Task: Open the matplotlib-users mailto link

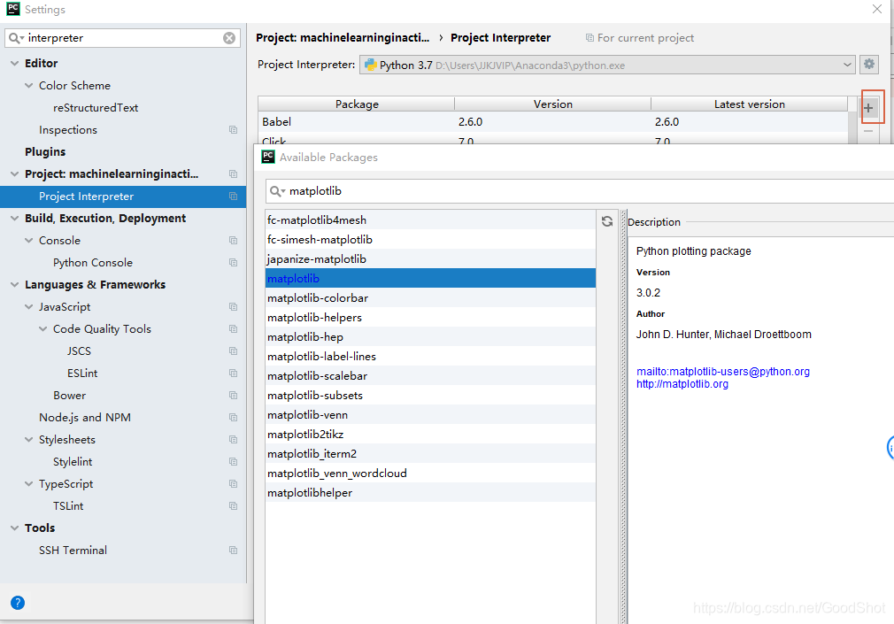Action: point(723,372)
